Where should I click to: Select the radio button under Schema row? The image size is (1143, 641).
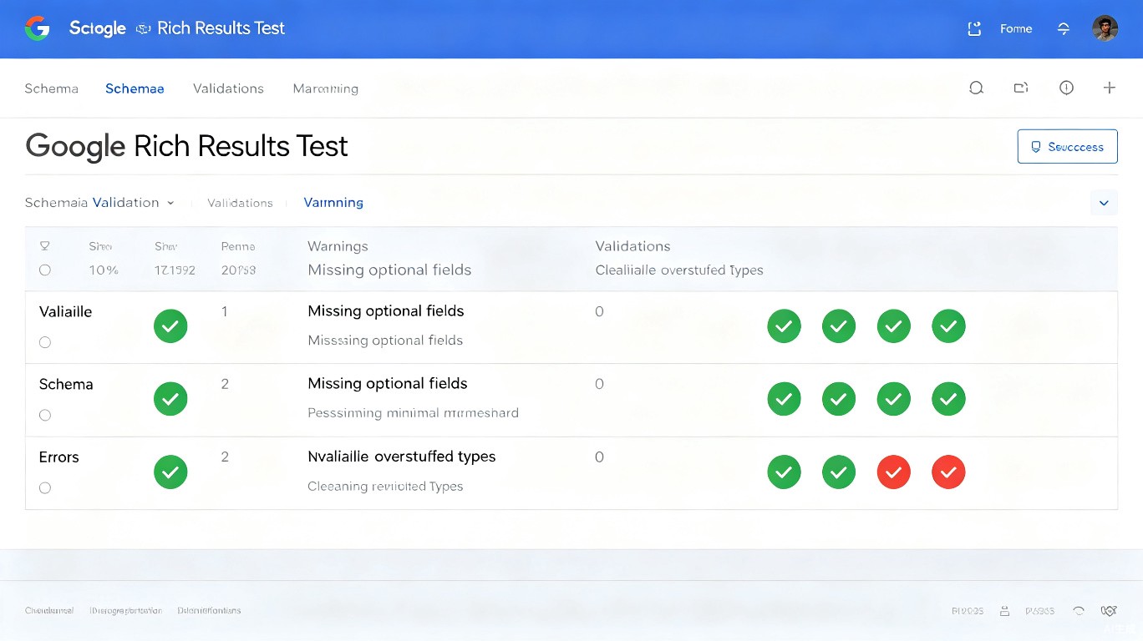45,415
